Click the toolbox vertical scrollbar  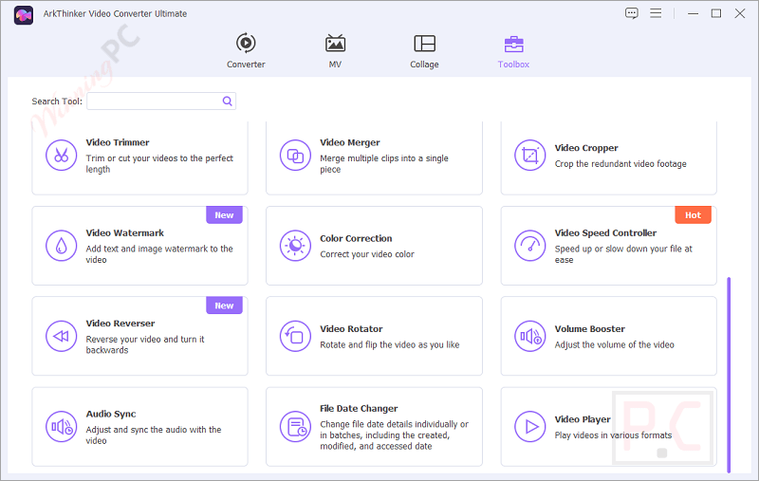click(x=729, y=375)
